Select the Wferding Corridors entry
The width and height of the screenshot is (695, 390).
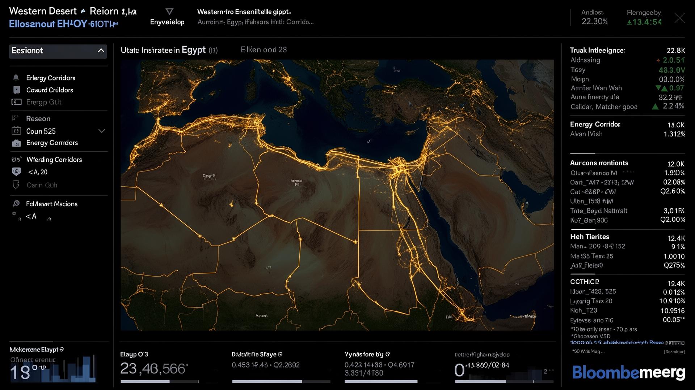tap(54, 160)
